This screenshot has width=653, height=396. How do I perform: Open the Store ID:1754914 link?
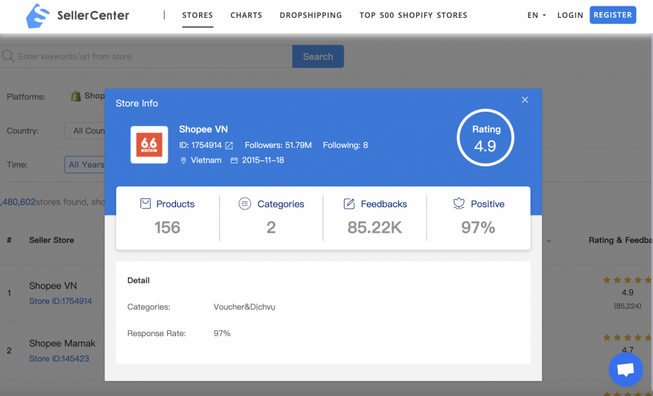(x=61, y=301)
